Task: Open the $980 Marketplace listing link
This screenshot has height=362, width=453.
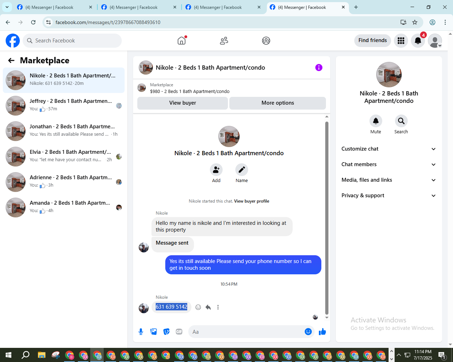Action: pos(190,91)
